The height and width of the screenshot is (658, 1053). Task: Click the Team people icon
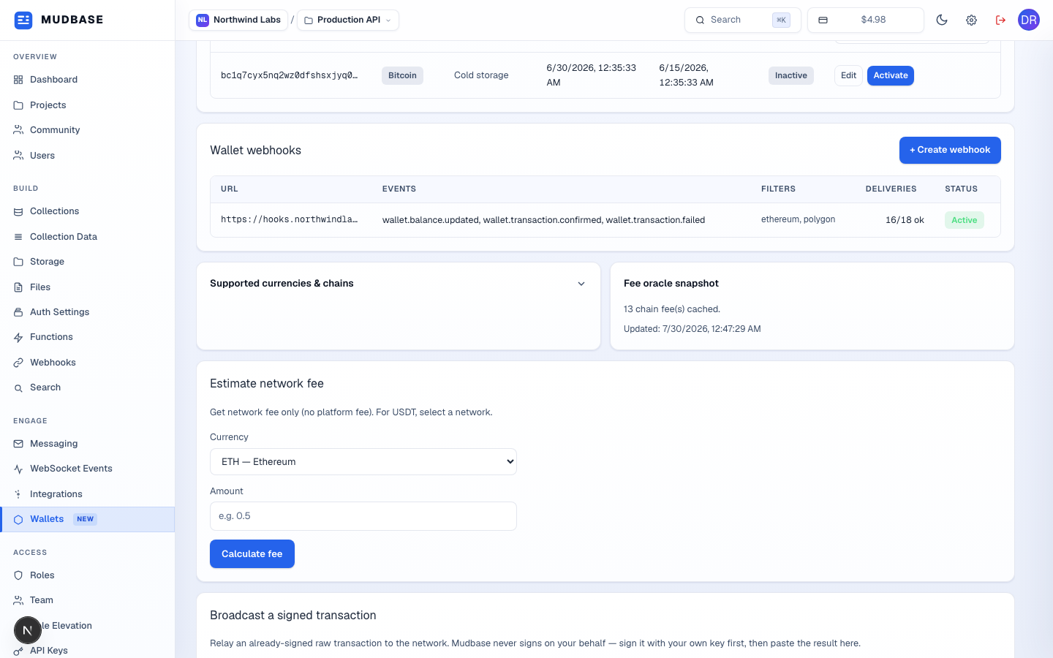18,600
